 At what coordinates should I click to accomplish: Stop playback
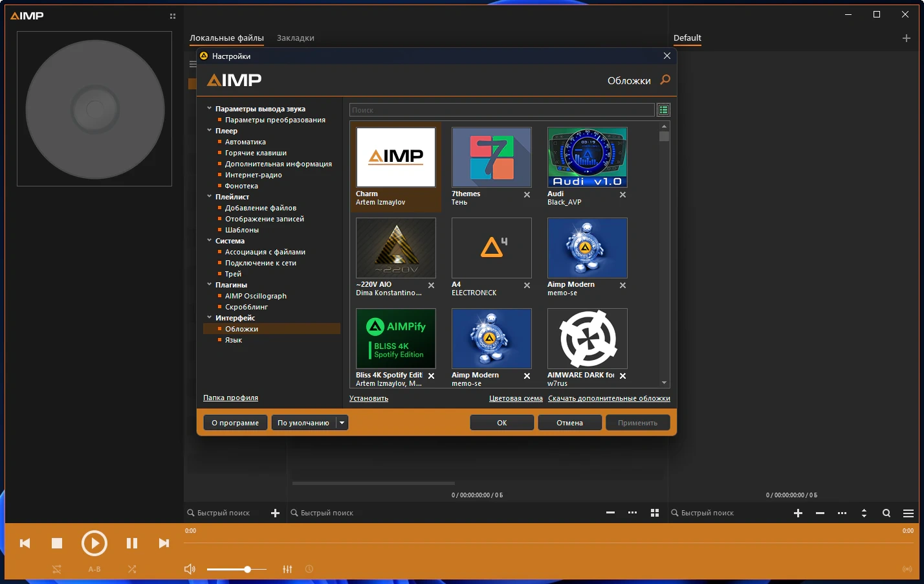click(57, 543)
